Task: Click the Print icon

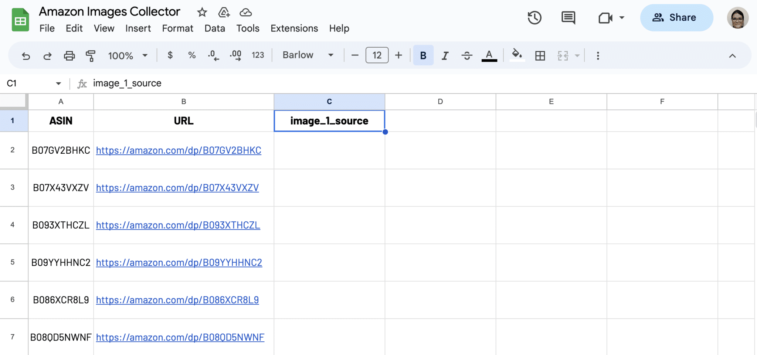Action: coord(69,55)
